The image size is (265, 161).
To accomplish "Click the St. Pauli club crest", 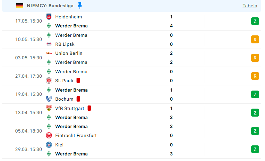I will tap(49, 80).
